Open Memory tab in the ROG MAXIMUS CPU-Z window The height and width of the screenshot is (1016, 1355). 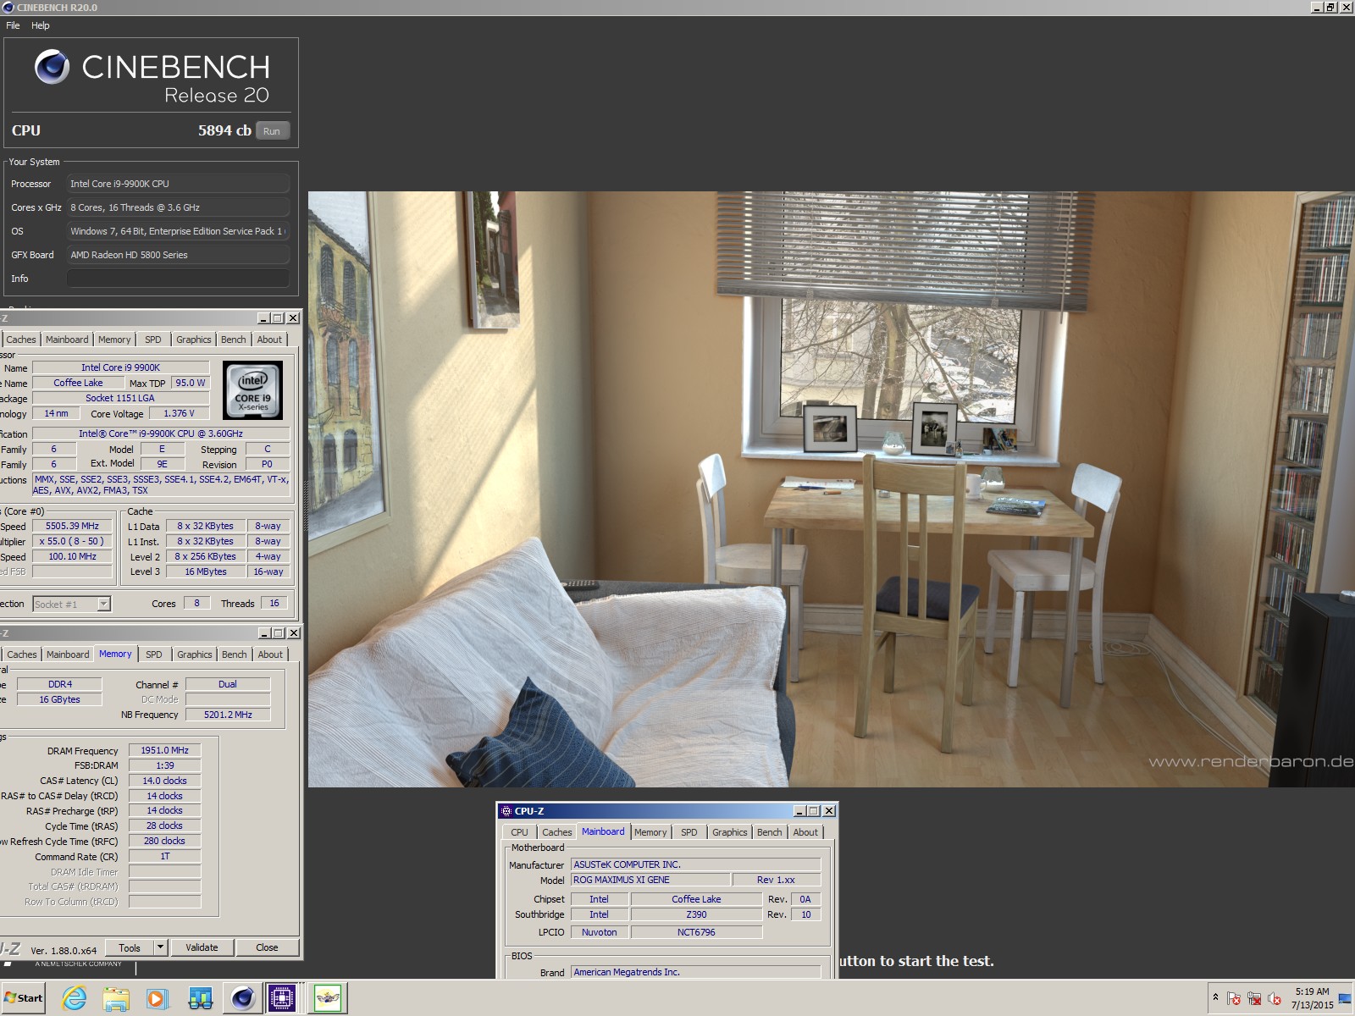pyautogui.click(x=650, y=832)
